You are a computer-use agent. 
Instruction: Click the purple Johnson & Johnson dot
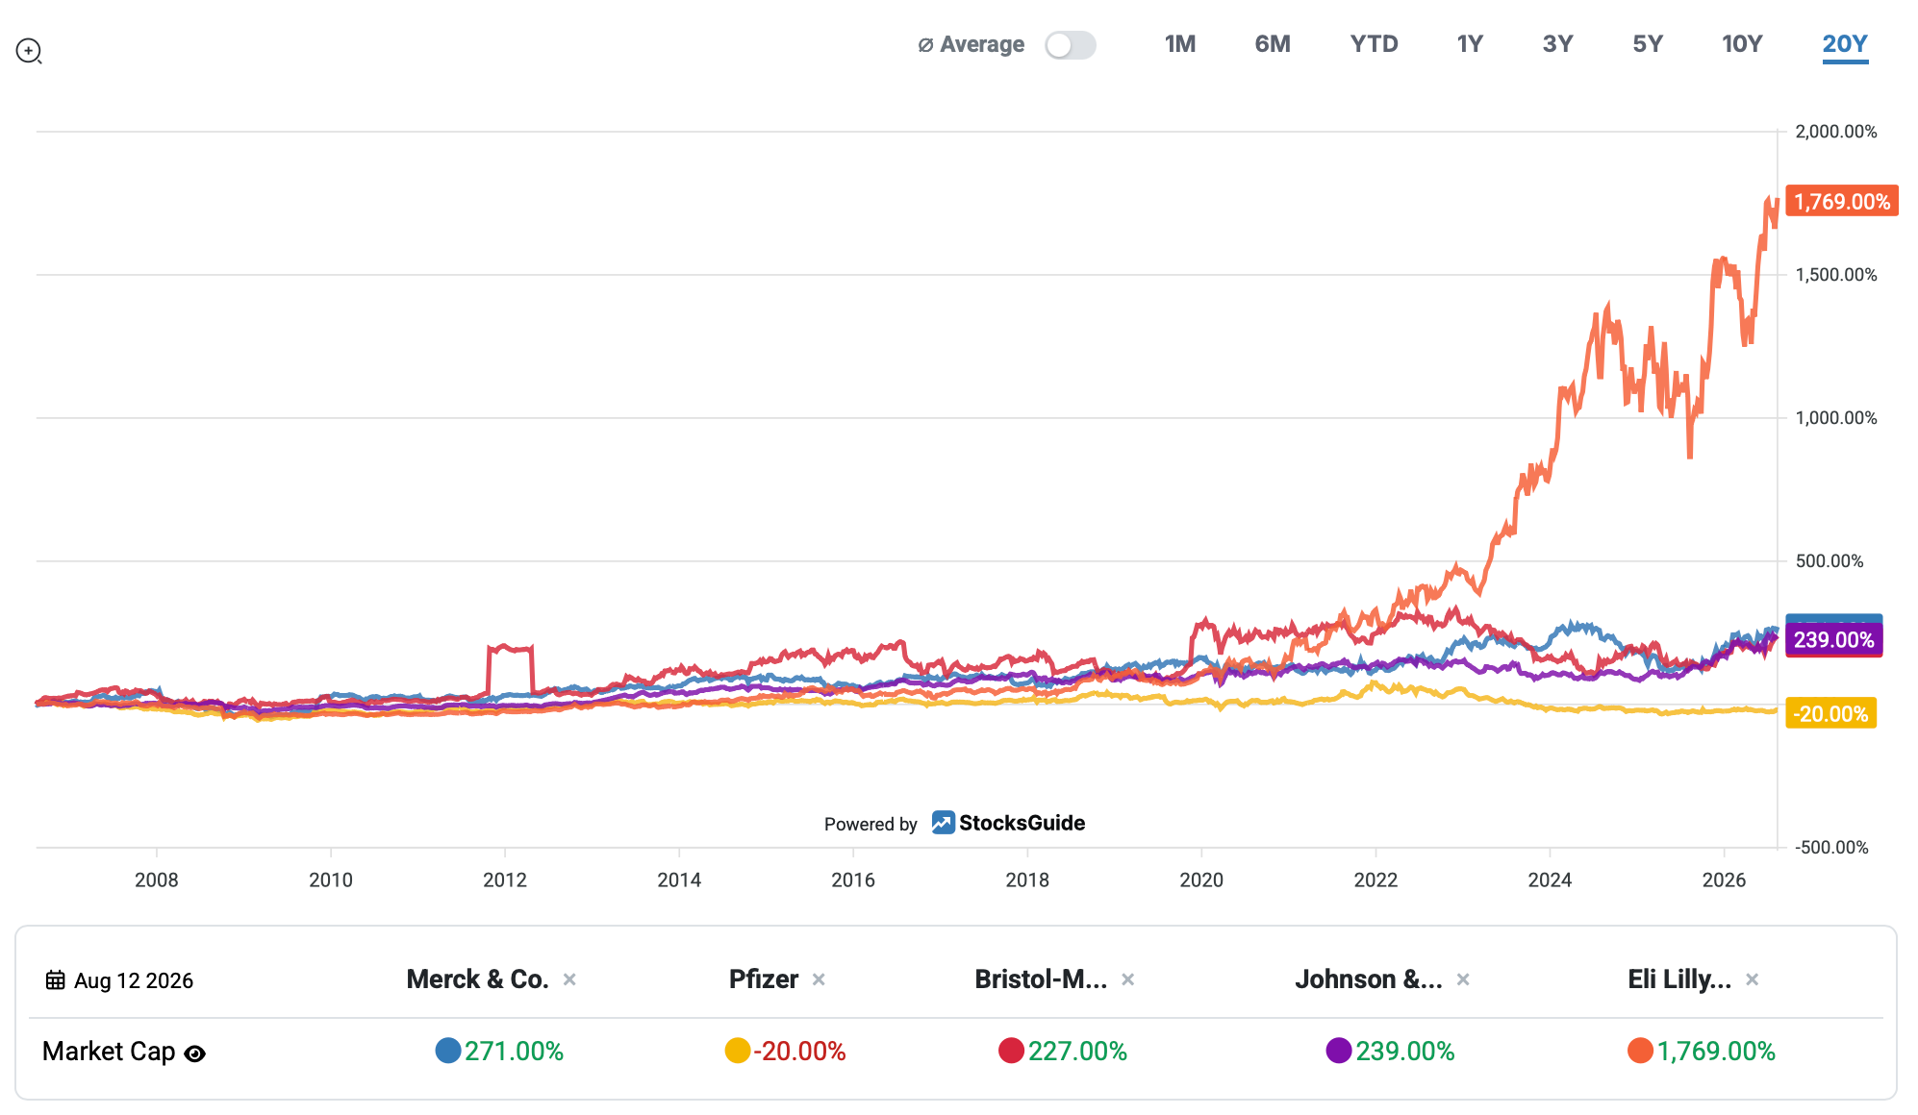click(x=1339, y=1051)
